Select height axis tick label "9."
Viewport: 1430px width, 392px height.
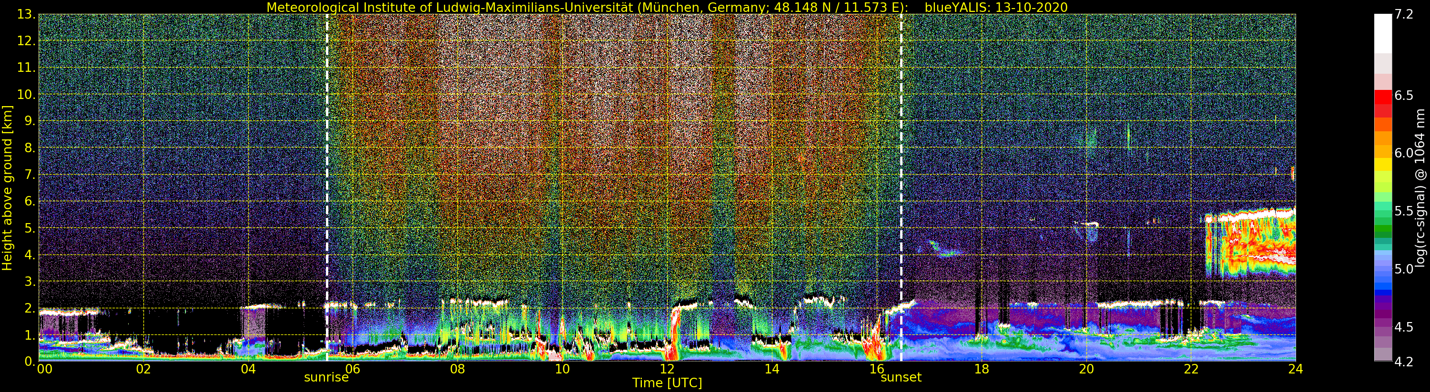point(30,121)
